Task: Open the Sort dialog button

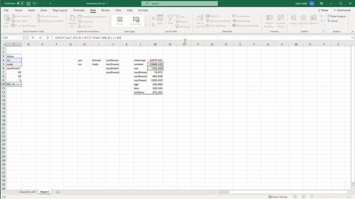Action: point(160,20)
